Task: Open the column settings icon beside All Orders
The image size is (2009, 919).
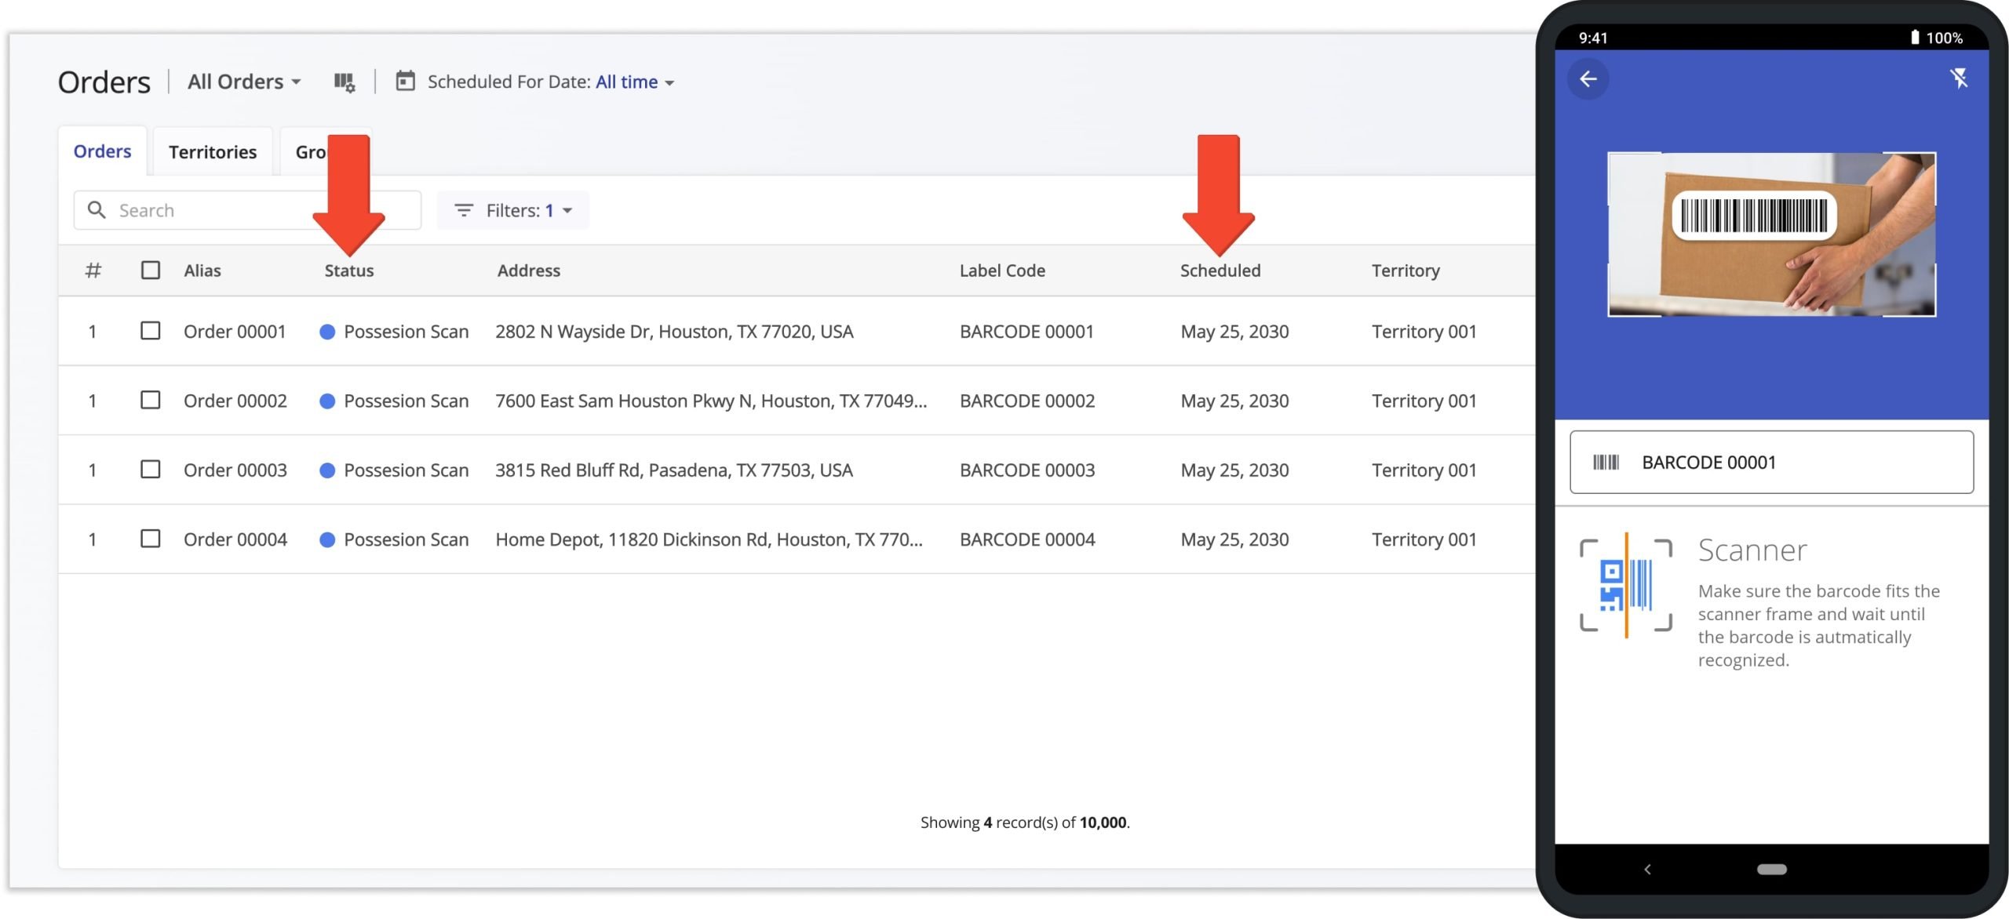Action: (x=344, y=82)
